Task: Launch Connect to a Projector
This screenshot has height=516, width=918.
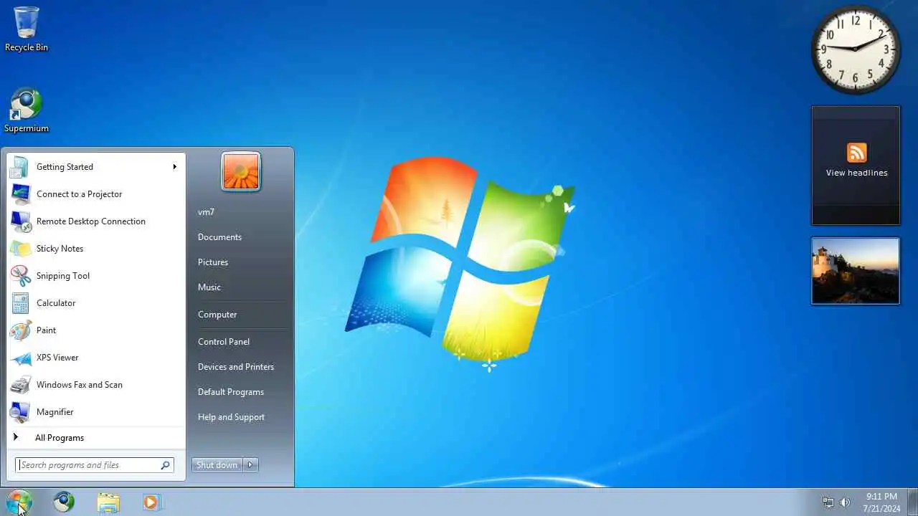Action: [96, 194]
